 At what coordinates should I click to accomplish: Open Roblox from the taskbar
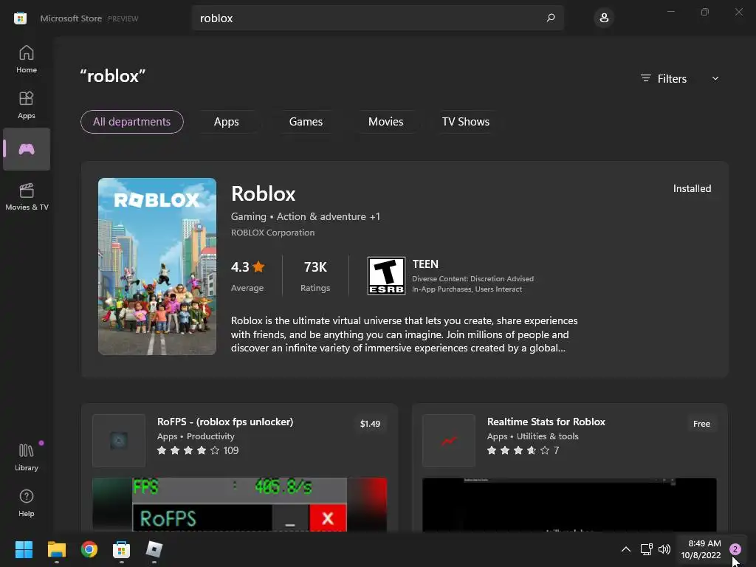tap(154, 549)
